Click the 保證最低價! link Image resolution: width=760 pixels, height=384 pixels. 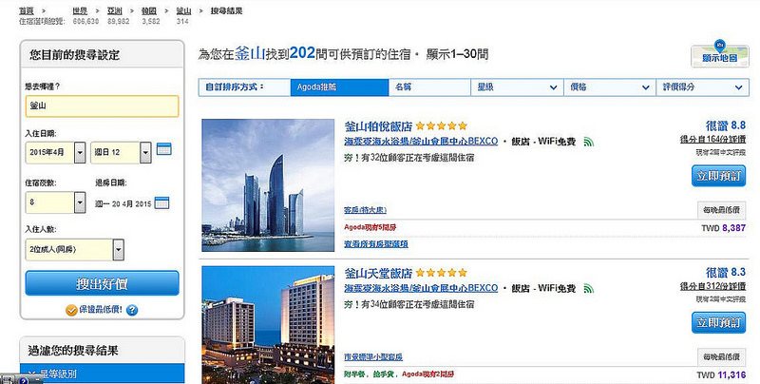pyautogui.click(x=101, y=309)
